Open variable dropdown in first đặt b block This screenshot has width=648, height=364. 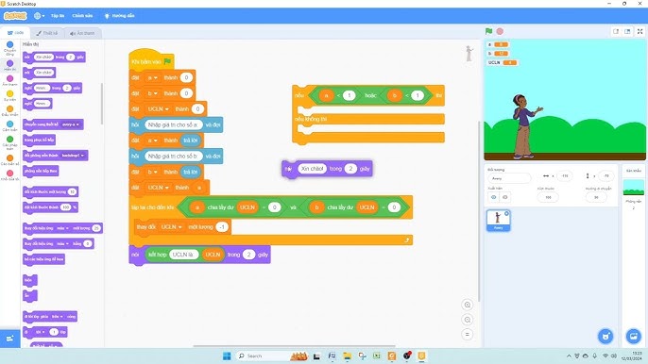152,93
